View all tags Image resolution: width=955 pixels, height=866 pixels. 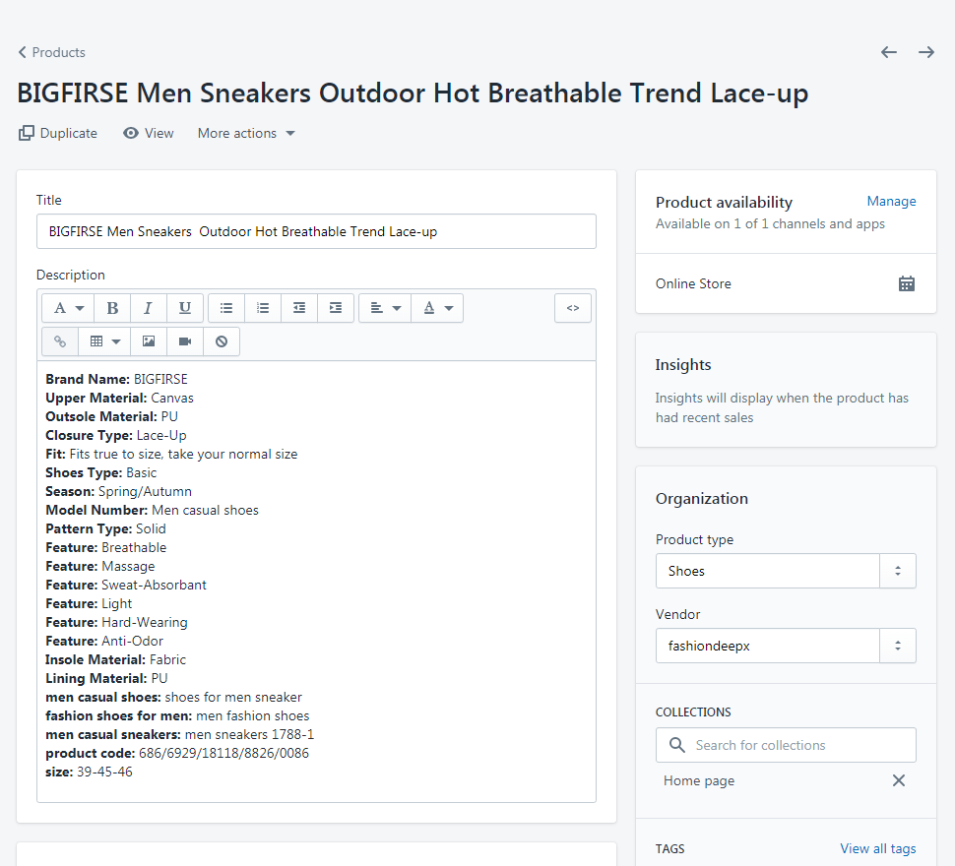click(877, 849)
